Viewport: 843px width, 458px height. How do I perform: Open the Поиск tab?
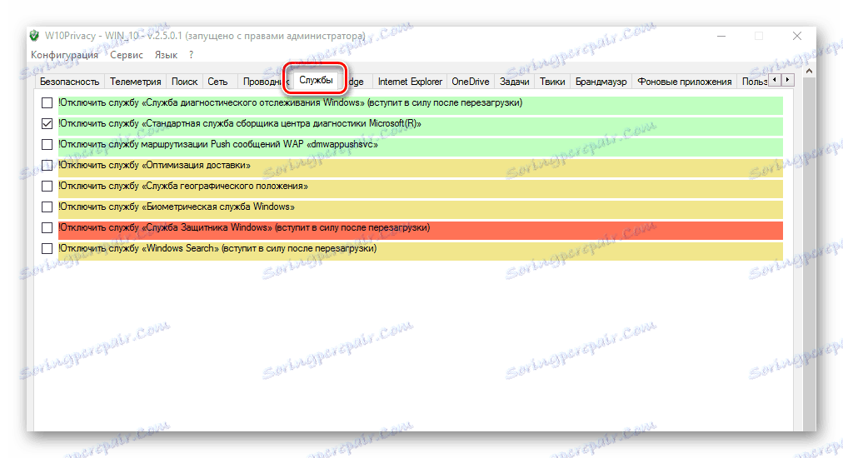click(x=184, y=82)
